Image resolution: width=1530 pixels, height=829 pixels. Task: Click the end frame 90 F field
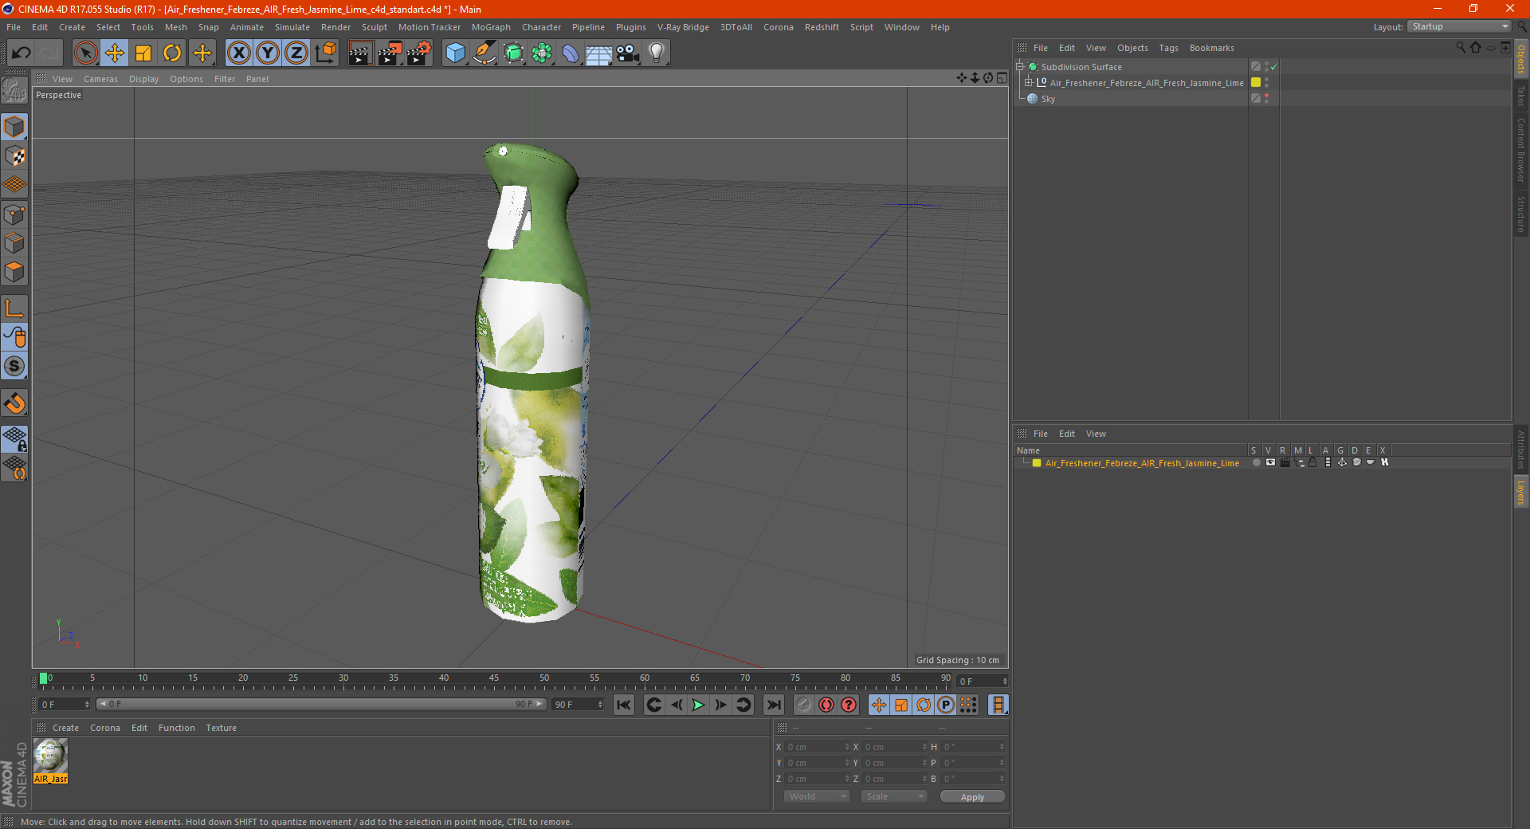pos(578,705)
